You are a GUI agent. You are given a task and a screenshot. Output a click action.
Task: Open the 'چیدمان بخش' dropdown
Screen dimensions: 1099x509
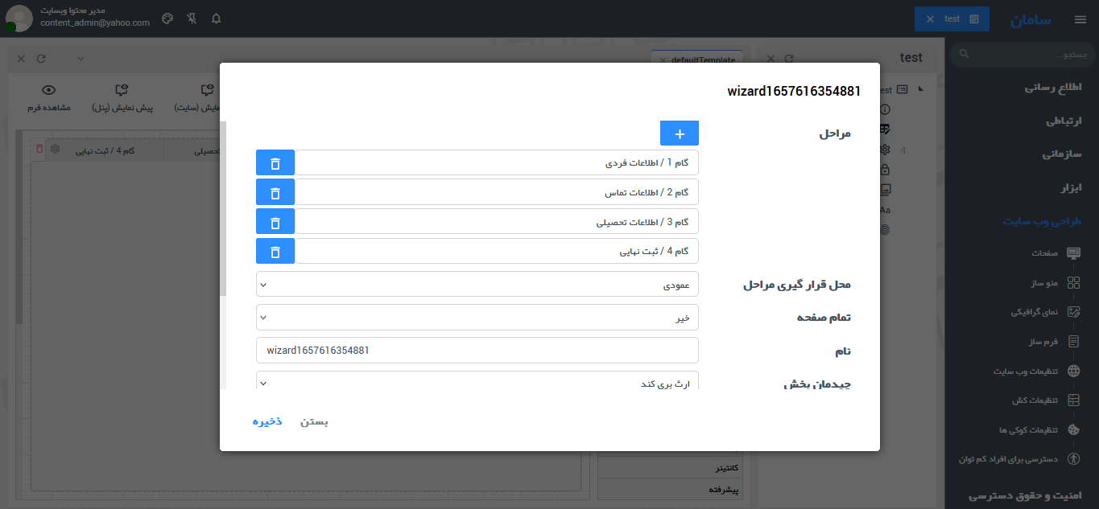click(x=477, y=381)
